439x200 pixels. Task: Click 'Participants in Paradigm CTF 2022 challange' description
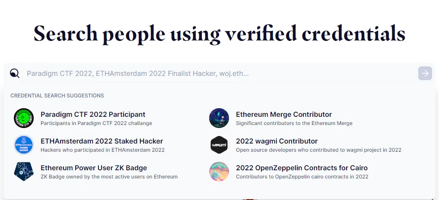coord(96,123)
